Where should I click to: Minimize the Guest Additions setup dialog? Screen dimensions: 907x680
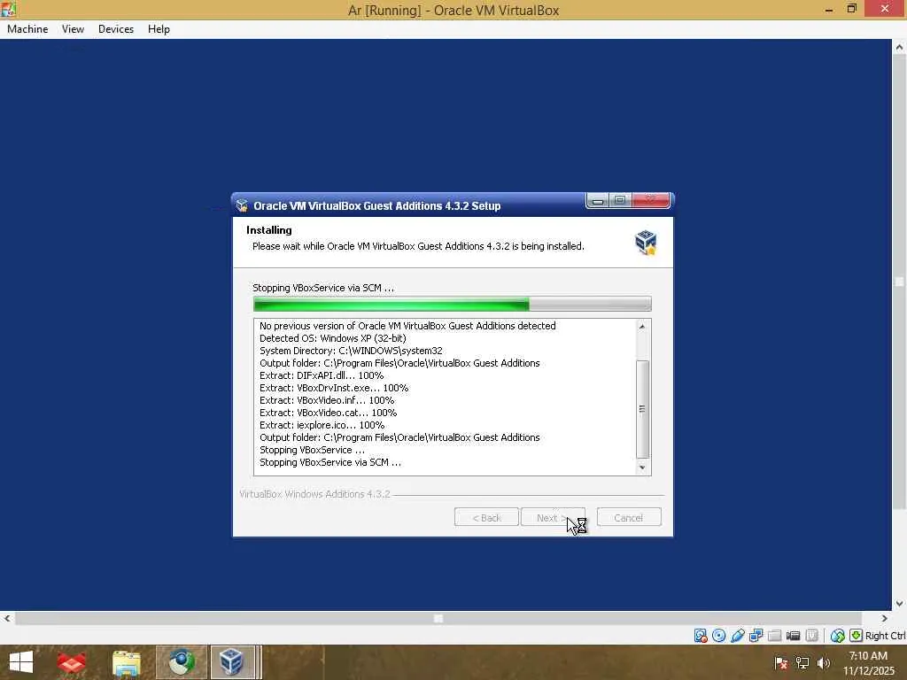click(x=598, y=201)
